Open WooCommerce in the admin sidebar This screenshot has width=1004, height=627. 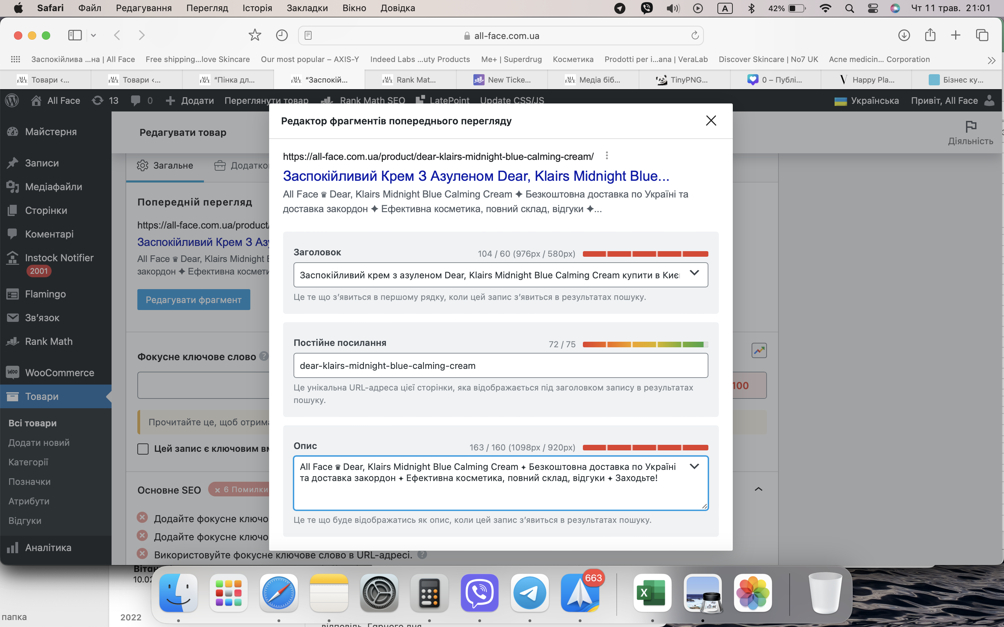(59, 372)
